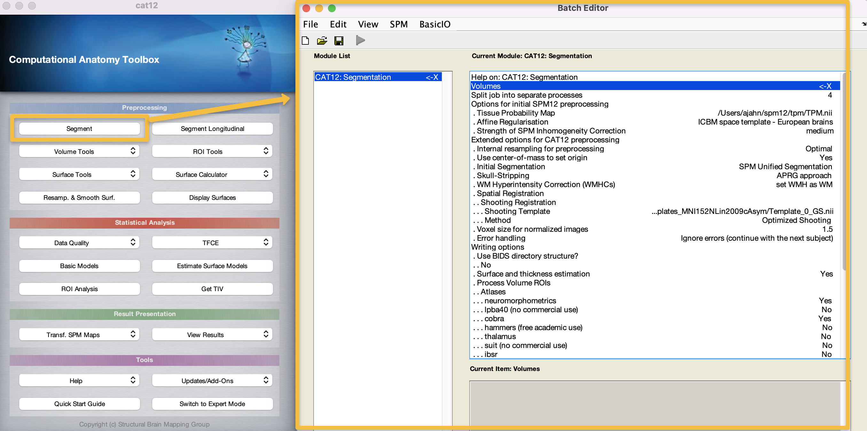The height and width of the screenshot is (431, 867).
Task: Select the Initial Segmentation row
Action: click(655, 166)
